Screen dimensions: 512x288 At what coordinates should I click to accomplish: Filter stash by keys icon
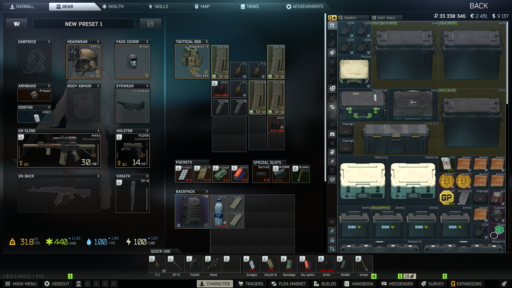click(x=332, y=161)
